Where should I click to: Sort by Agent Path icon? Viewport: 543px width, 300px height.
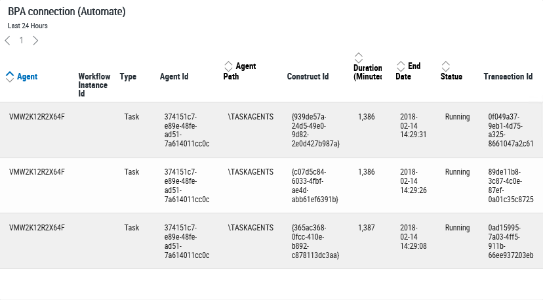pyautogui.click(x=228, y=66)
